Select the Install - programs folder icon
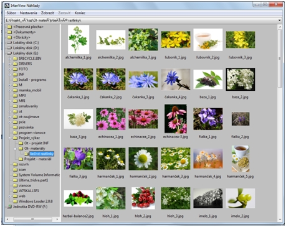The image size is (286, 227). pyautogui.click(x=15, y=80)
